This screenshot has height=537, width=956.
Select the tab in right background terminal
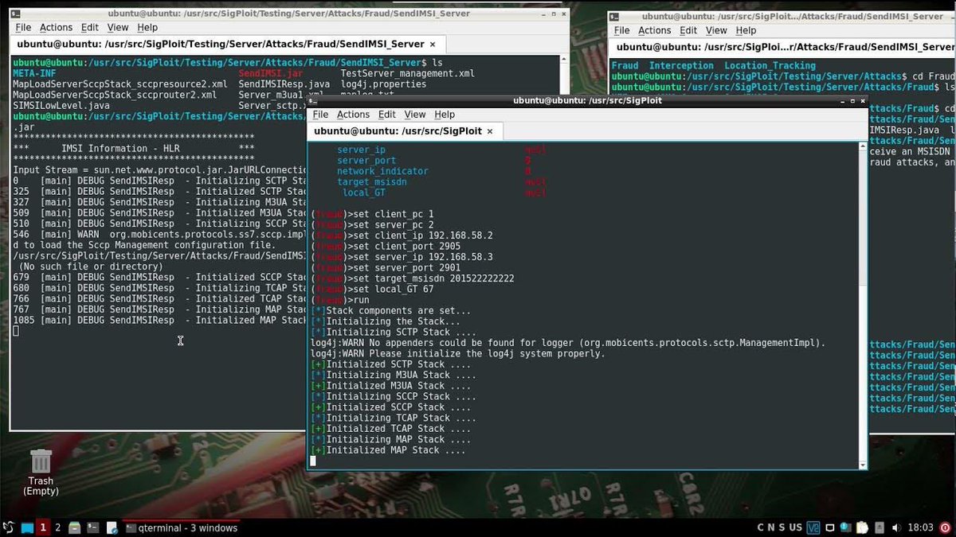(x=783, y=47)
